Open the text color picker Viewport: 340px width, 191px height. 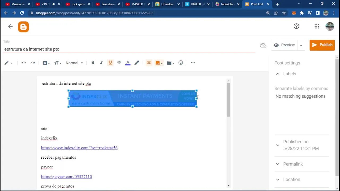pyautogui.click(x=128, y=63)
